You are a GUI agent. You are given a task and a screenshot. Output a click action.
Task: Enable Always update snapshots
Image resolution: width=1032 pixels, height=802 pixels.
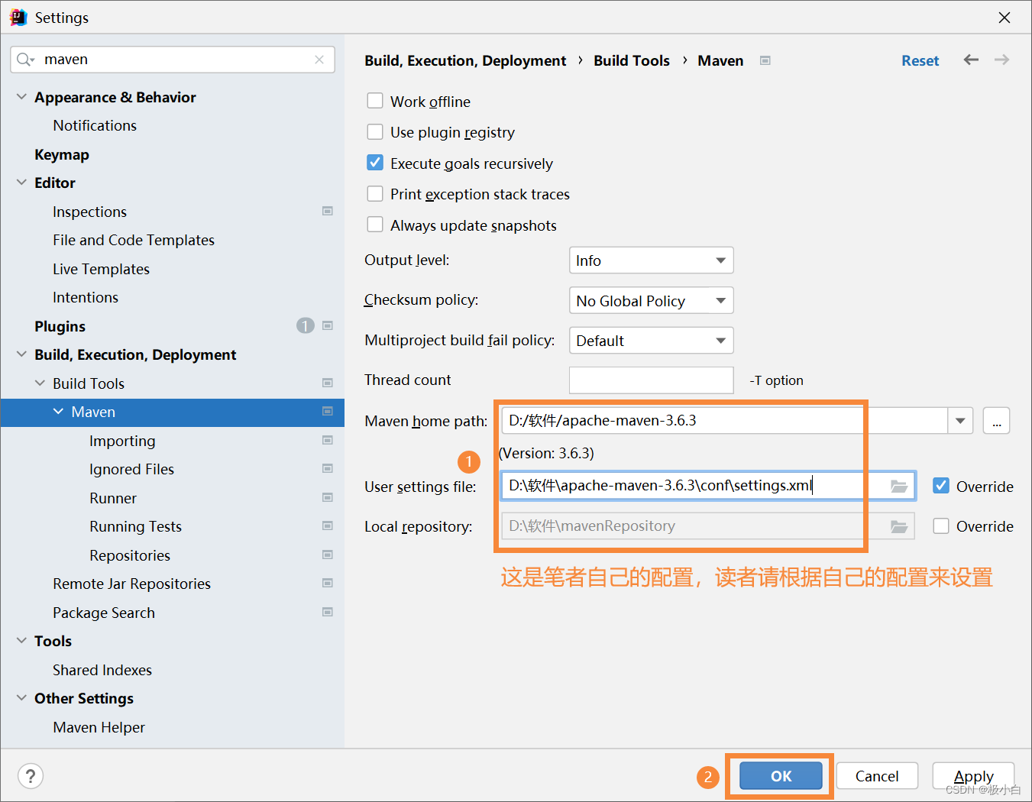point(375,225)
